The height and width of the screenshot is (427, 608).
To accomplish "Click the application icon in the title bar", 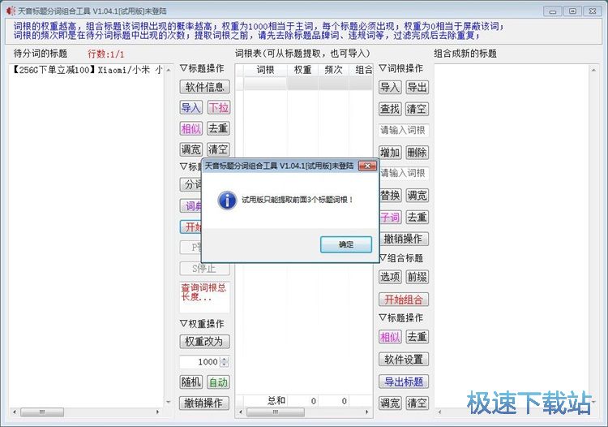I will pyautogui.click(x=11, y=11).
